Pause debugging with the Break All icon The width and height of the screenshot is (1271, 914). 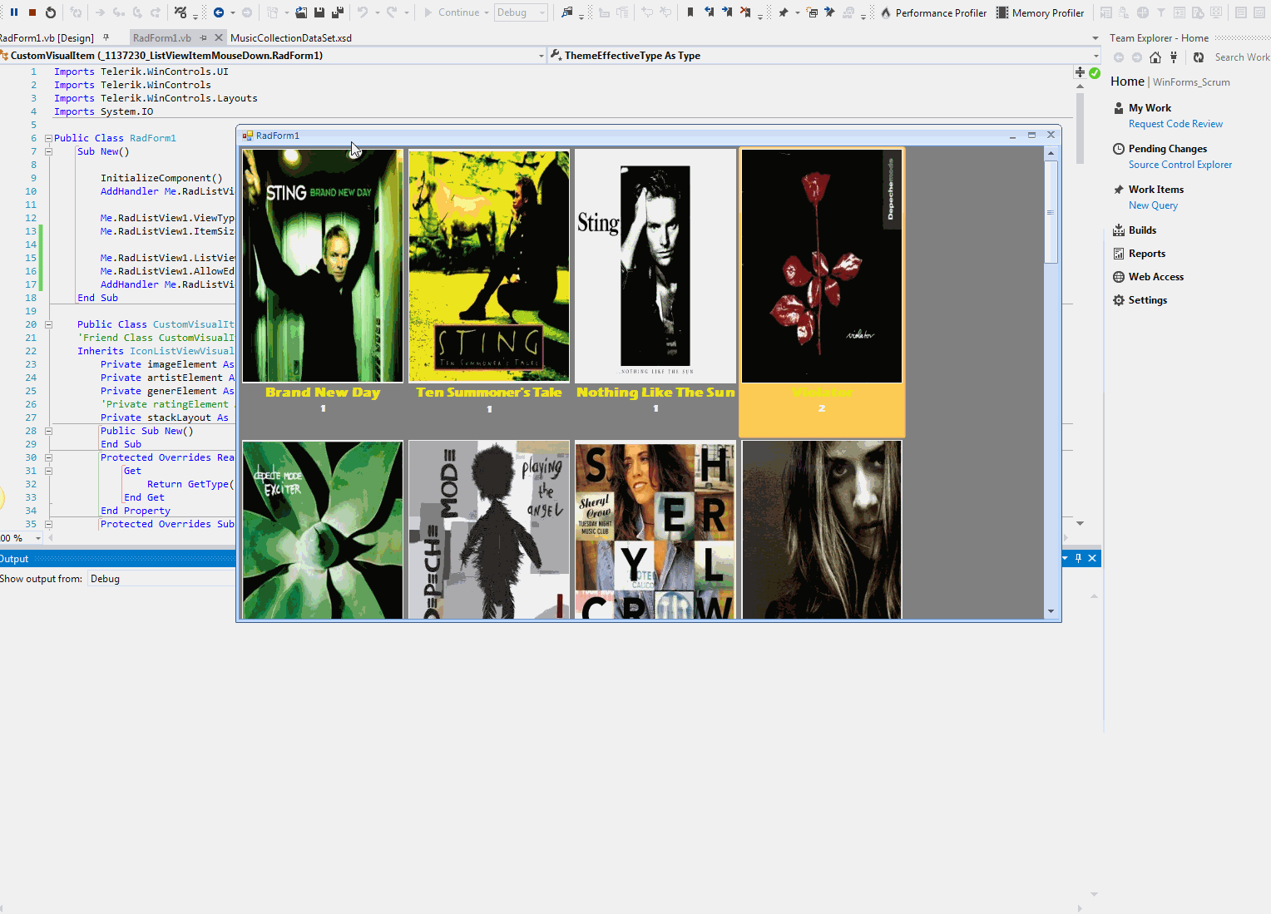tap(14, 12)
